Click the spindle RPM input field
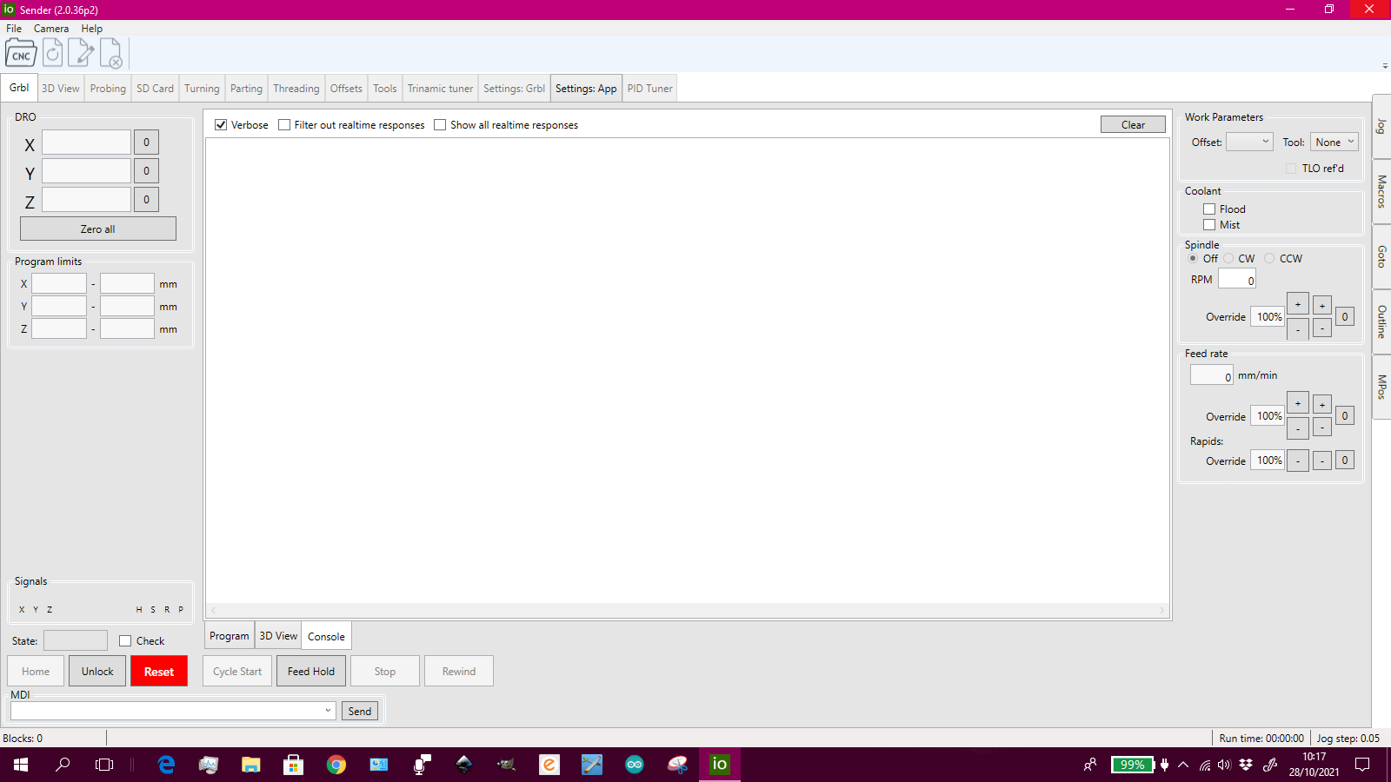This screenshot has height=782, width=1391. tap(1236, 280)
